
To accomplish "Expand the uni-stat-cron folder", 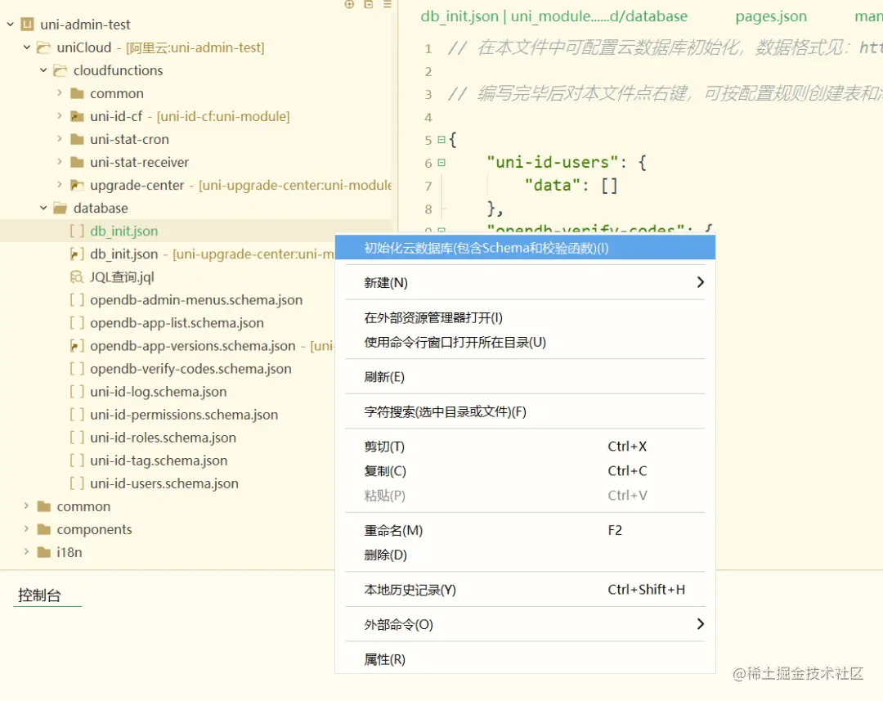I will point(60,138).
